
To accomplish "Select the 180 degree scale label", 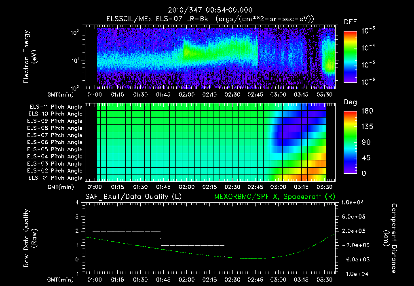I will point(367,111).
